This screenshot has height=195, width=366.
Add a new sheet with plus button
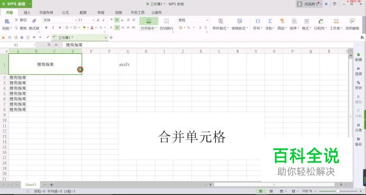[52, 184]
